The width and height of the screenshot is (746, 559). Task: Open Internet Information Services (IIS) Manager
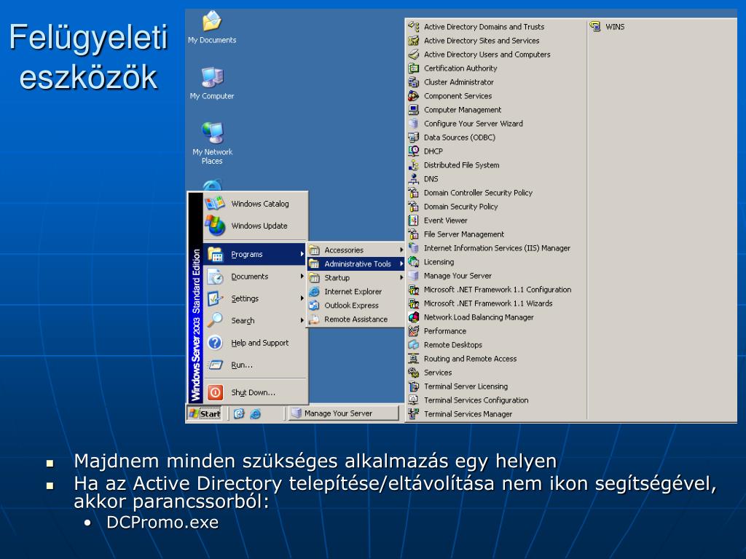pos(496,247)
